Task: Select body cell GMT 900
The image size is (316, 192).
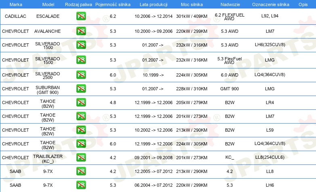Action: pos(230,89)
